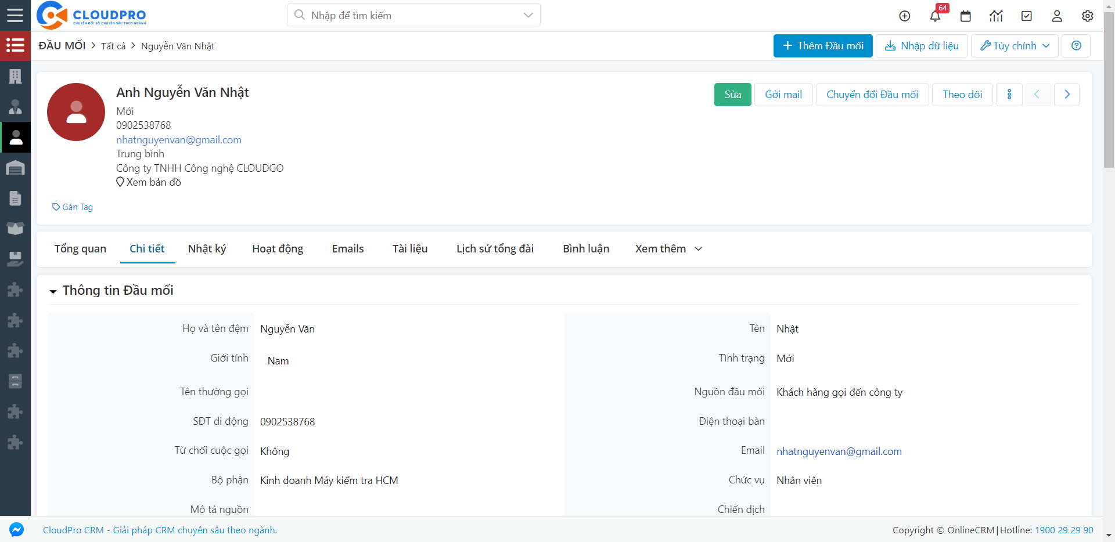
Task: Click the ĐẦU MỐI breadcrumb
Action: click(x=62, y=46)
